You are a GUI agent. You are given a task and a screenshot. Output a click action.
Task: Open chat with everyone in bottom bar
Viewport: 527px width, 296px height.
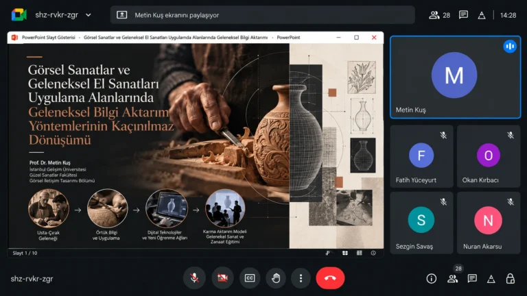[x=472, y=279]
